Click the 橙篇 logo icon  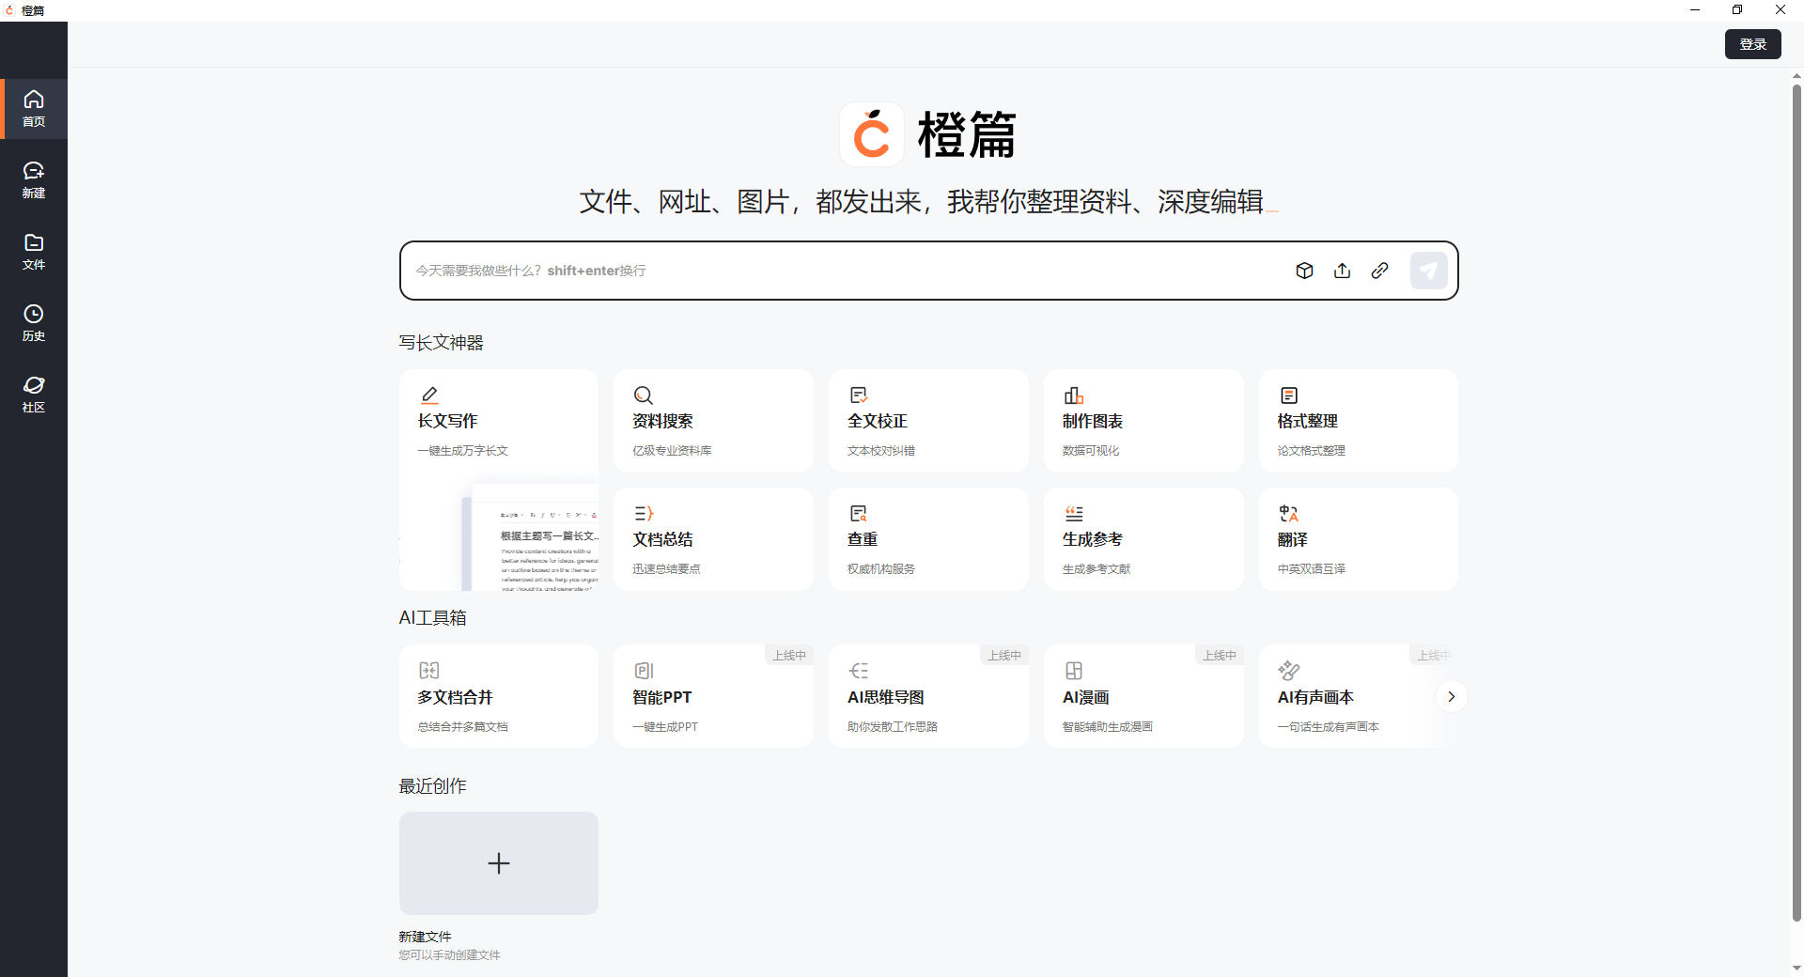pyautogui.click(x=872, y=134)
